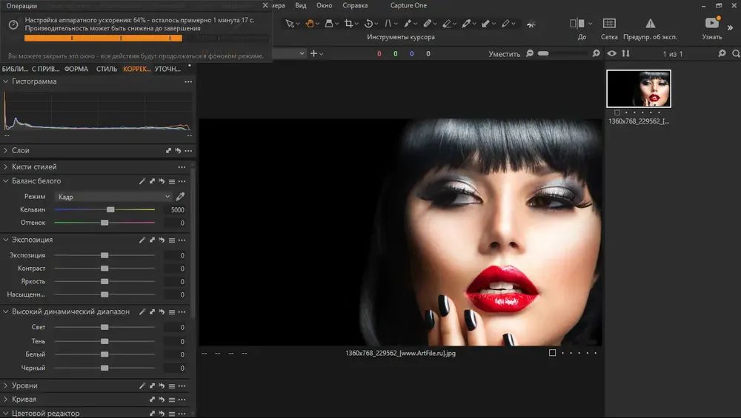Open the Режим Кадр dropdown
Viewport: 741px width, 418px height.
click(113, 196)
